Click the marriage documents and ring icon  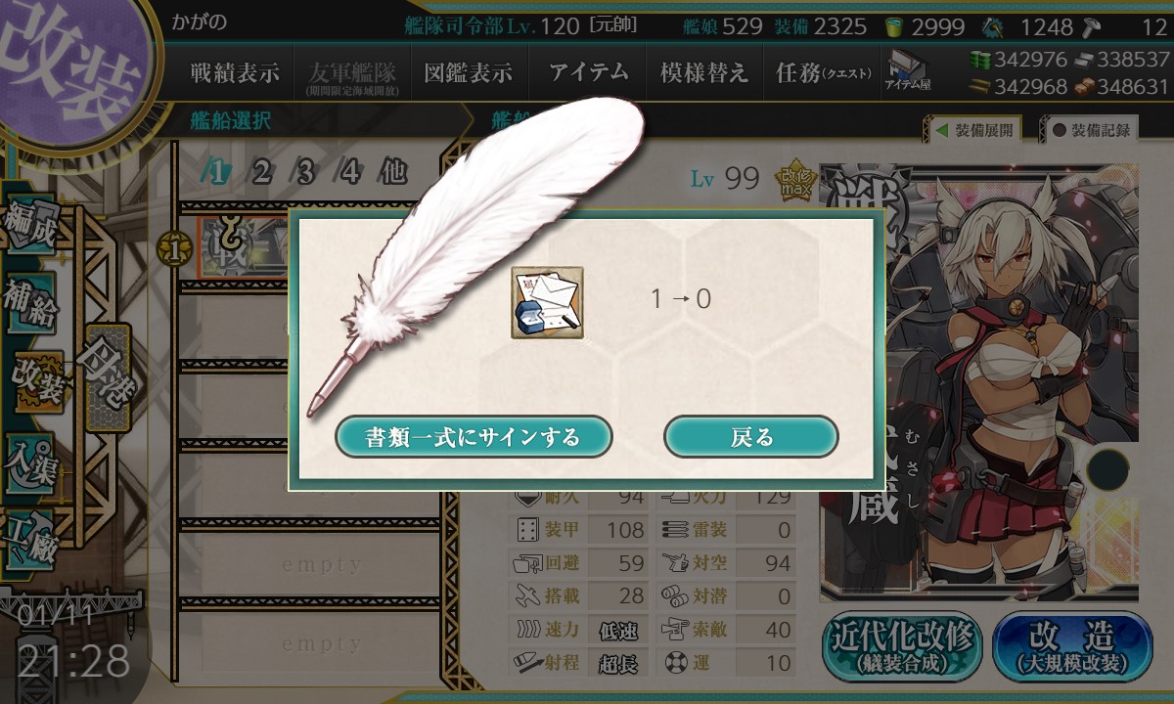[x=547, y=302]
